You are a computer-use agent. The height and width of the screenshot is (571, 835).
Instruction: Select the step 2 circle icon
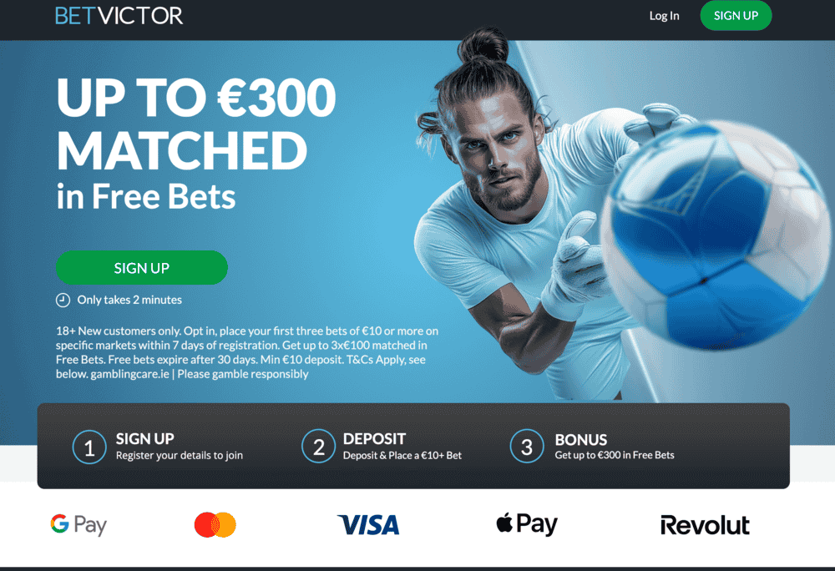(x=318, y=447)
